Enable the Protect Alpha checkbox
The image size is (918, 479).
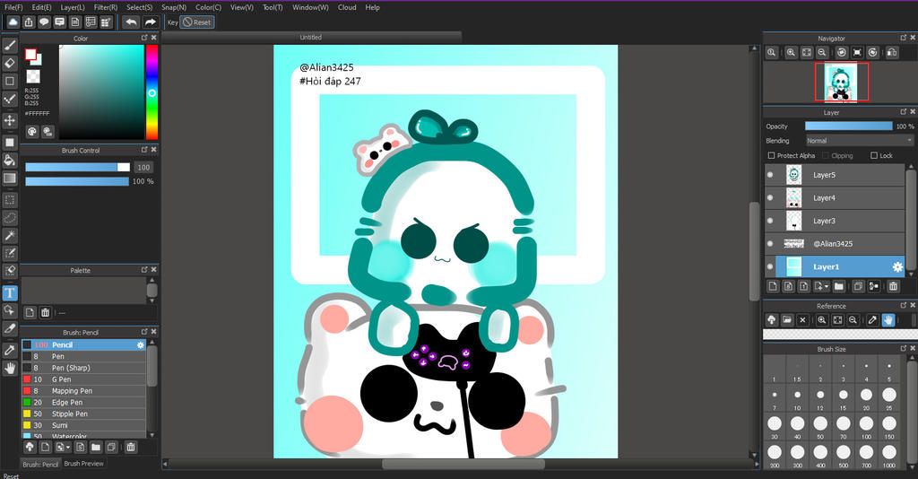pos(772,156)
